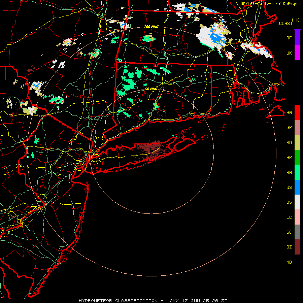This screenshot has height=303, width=303.
Task: Click the BI brown legend swatch
Action: click(297, 247)
